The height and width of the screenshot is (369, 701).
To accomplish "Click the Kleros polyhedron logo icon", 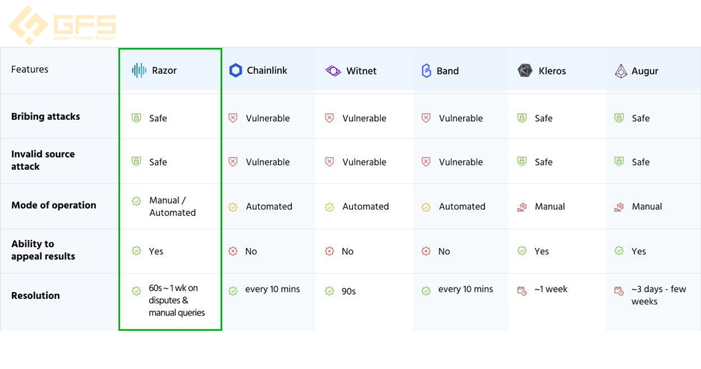I will coord(525,71).
